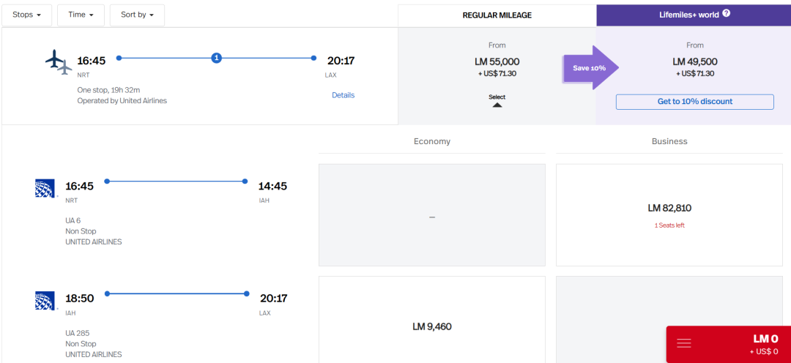Image resolution: width=791 pixels, height=363 pixels.
Task: Choose the LM 49,500 discounted price
Action: pyautogui.click(x=694, y=62)
